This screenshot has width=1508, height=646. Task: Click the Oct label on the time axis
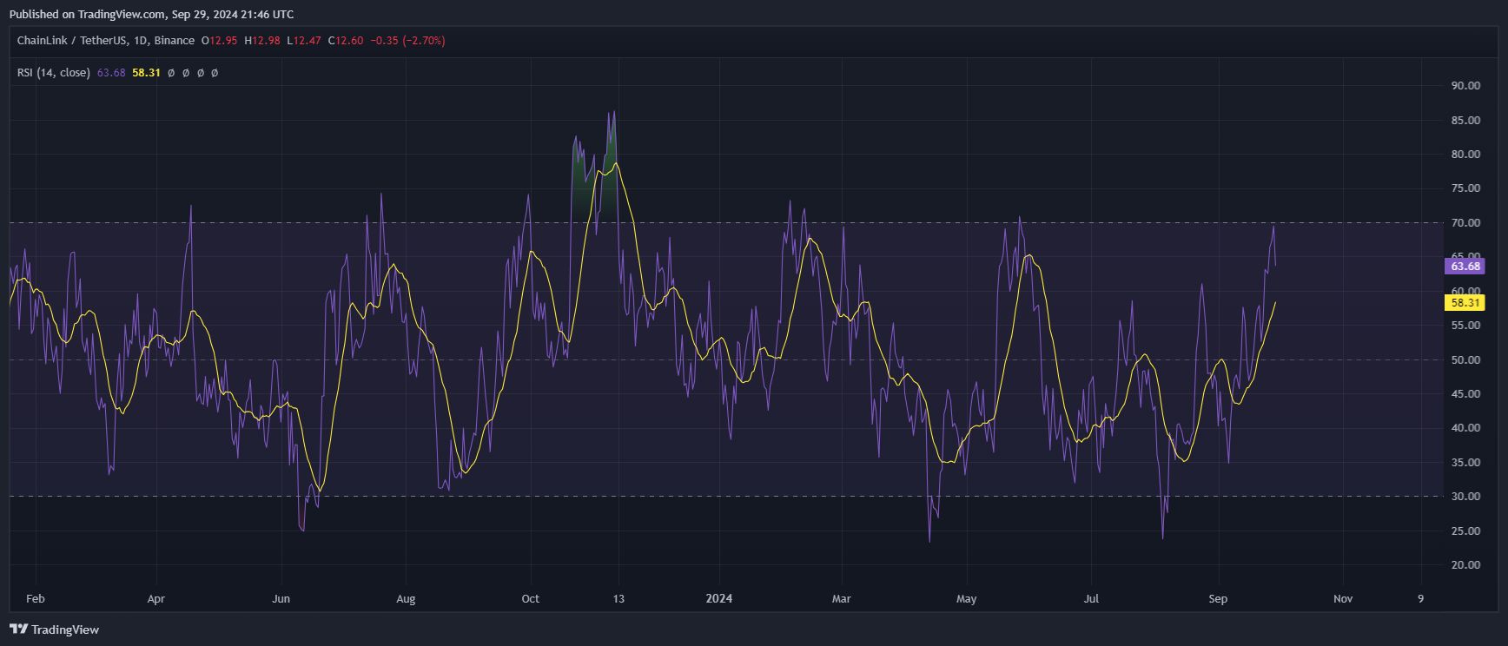pyautogui.click(x=530, y=598)
